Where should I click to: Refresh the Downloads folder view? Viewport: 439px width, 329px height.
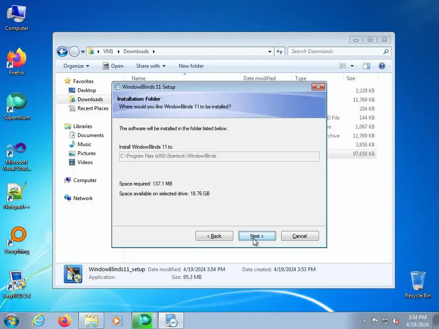point(280,51)
